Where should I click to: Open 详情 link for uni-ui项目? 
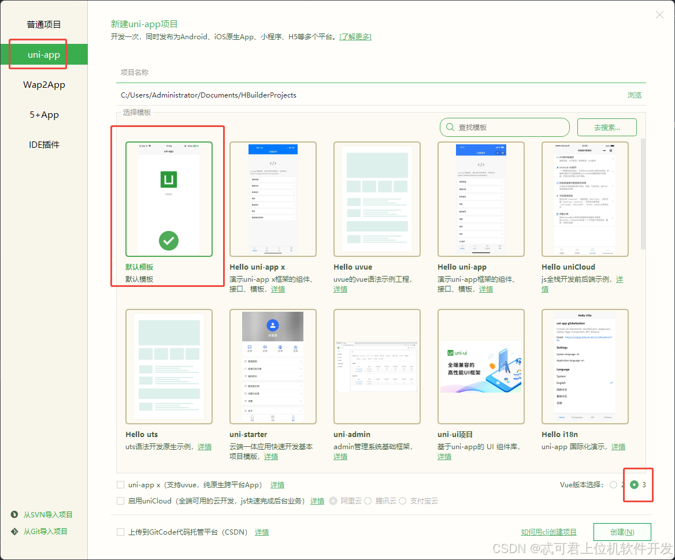click(444, 457)
